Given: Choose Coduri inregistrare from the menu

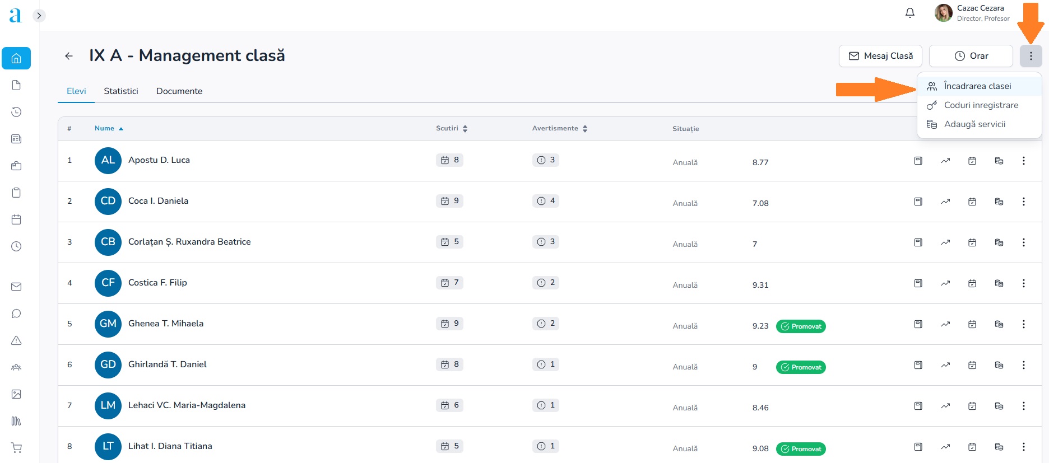Looking at the screenshot, I should [x=981, y=105].
